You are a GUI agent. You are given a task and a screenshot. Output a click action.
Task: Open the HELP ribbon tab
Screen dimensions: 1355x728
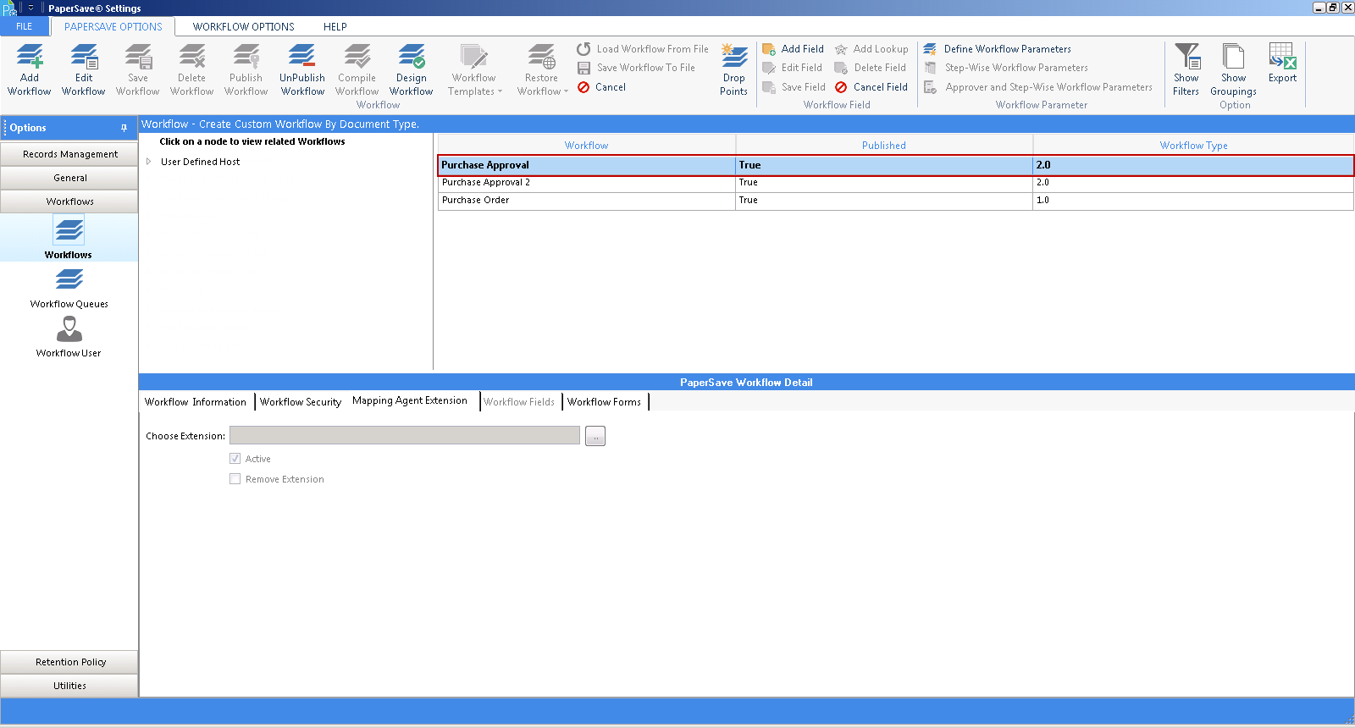point(335,26)
